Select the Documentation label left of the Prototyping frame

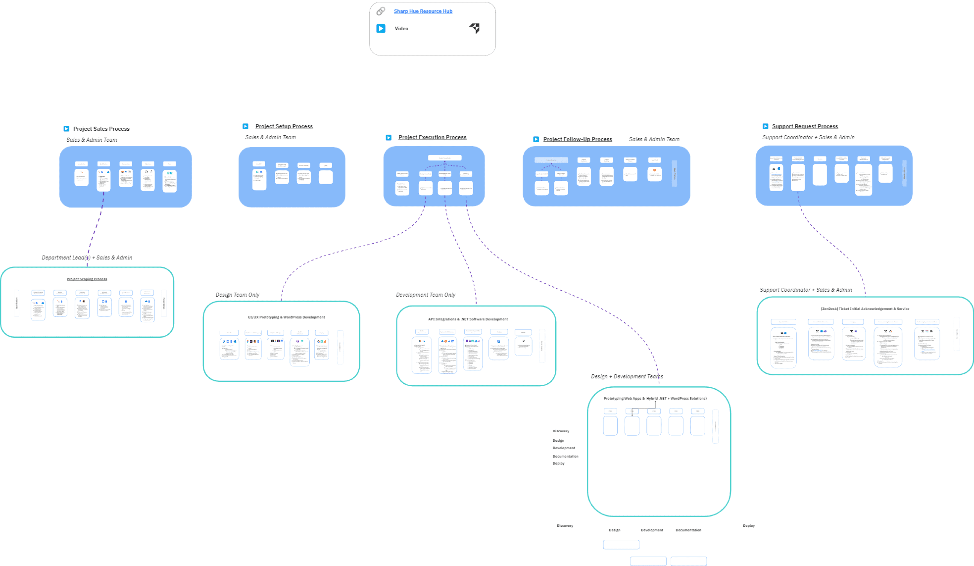(x=565, y=456)
